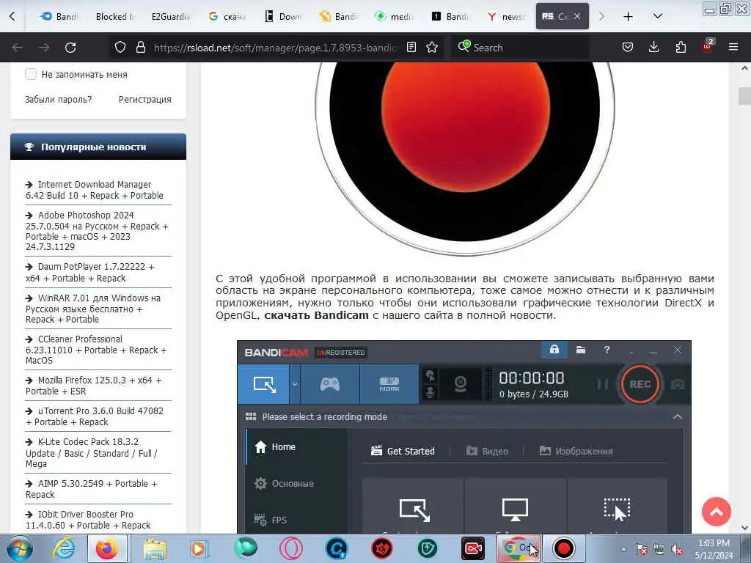This screenshot has height=563, width=751.
Task: Click the скачать Bandicam bold link
Action: (x=316, y=315)
